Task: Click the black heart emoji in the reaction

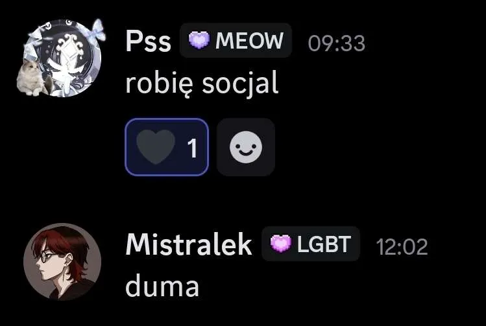Action: click(156, 146)
